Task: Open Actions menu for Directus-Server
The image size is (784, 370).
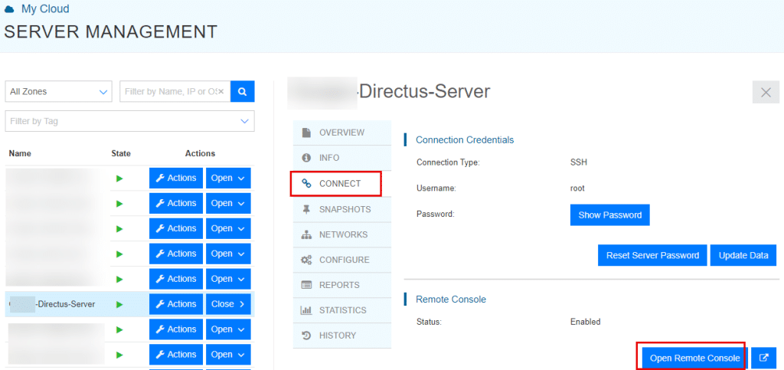Action: [176, 304]
